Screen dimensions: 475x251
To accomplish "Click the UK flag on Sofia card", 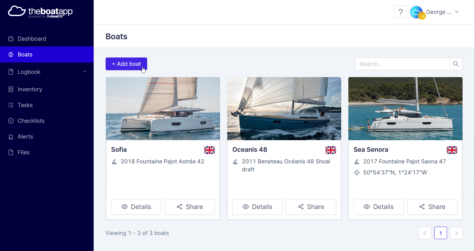I will point(210,150).
